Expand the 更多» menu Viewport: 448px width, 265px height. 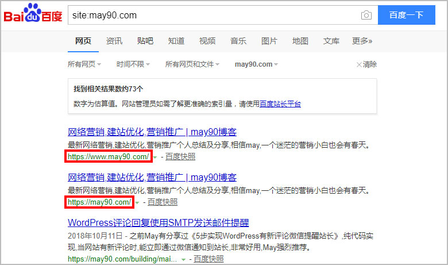pyautogui.click(x=362, y=41)
